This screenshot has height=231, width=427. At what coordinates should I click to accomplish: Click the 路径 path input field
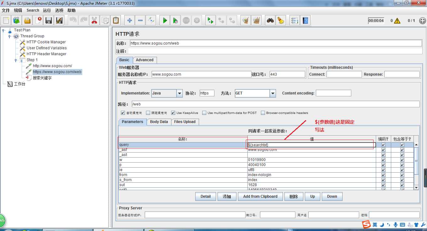[x=275, y=104]
